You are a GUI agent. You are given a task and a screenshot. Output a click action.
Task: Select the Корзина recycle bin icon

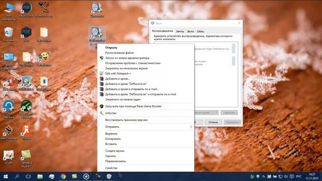pyautogui.click(x=9, y=35)
